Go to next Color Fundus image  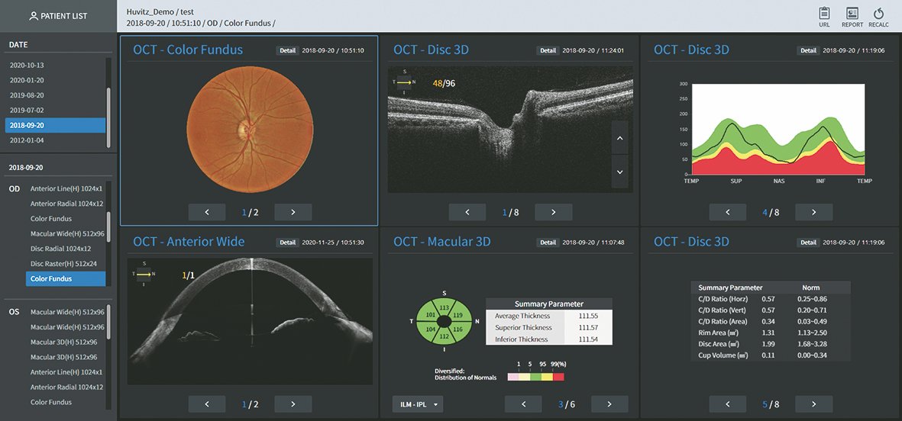tap(293, 212)
